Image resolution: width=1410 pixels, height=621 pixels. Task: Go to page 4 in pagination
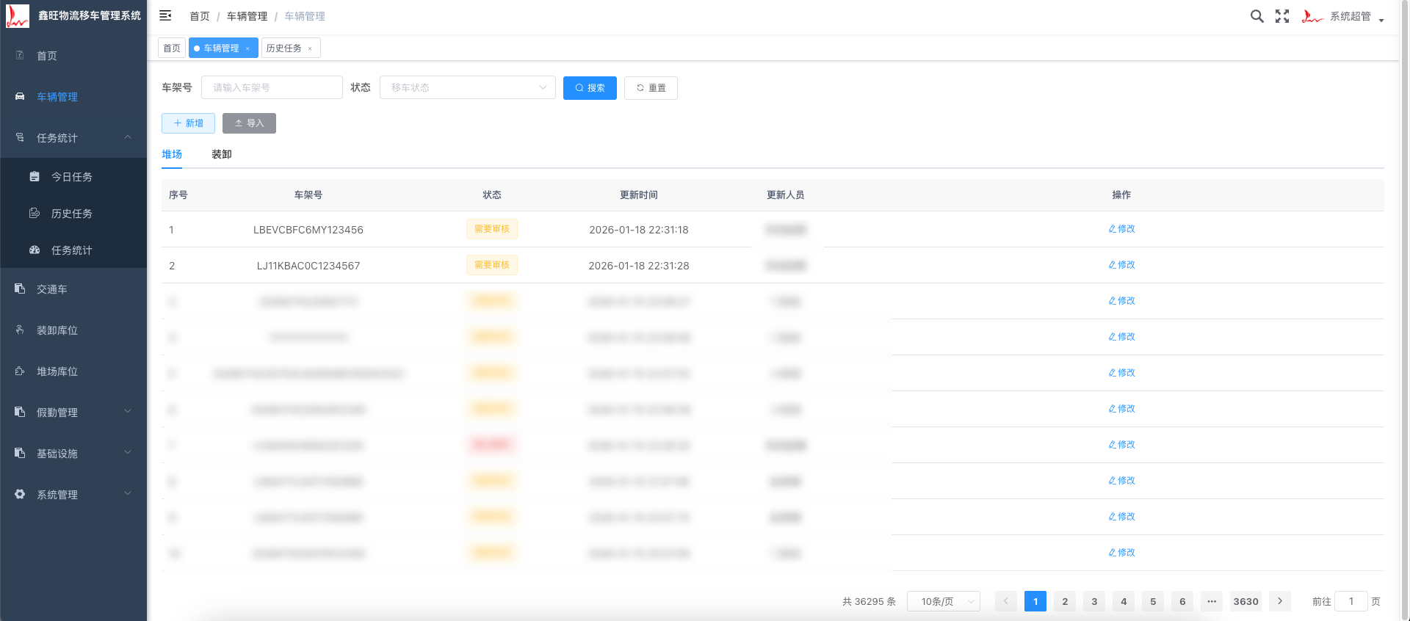(x=1124, y=601)
